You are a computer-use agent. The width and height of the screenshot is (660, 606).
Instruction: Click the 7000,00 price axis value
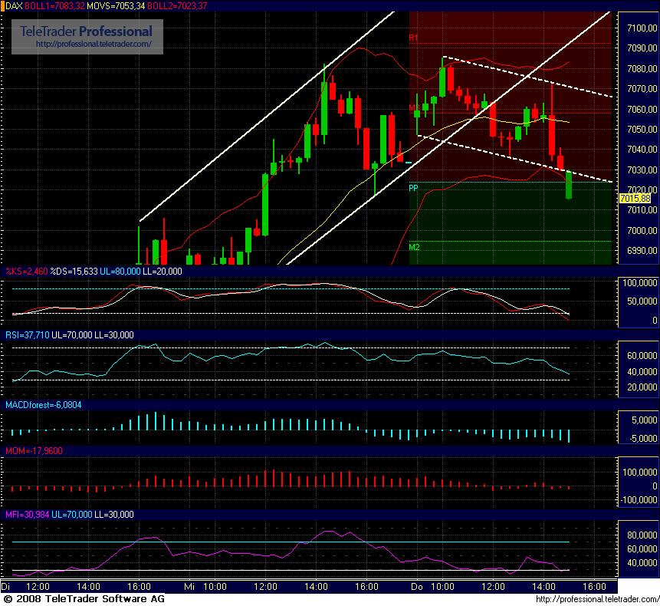tap(642, 231)
